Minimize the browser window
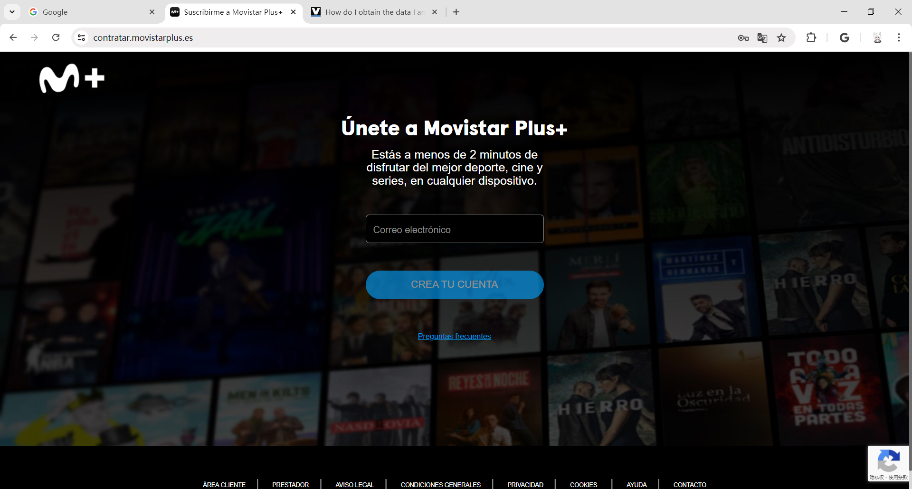This screenshot has height=489, width=912. 844,12
